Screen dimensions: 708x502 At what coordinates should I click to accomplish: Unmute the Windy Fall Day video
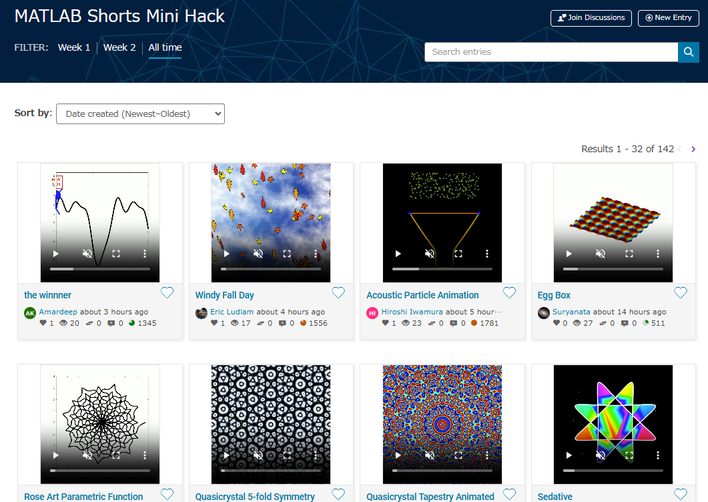pos(258,254)
